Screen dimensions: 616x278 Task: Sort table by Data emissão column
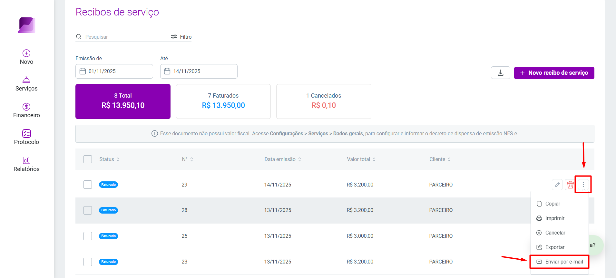283,159
